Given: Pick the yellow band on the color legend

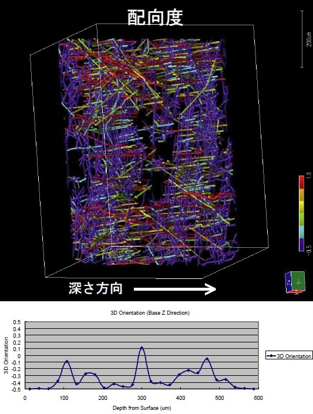Looking at the screenshot, I should (301, 207).
